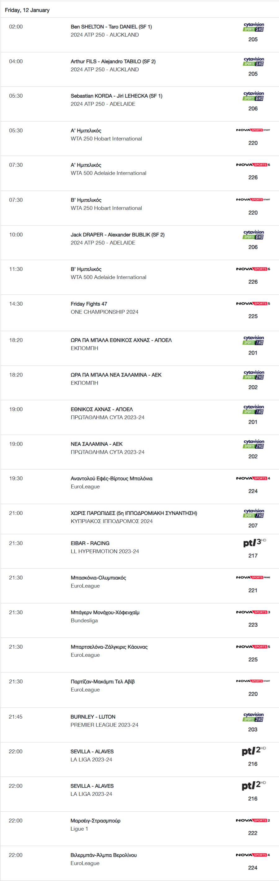
Task: Click pt/3 HD logo for Eibar - Racing
Action: (x=255, y=543)
